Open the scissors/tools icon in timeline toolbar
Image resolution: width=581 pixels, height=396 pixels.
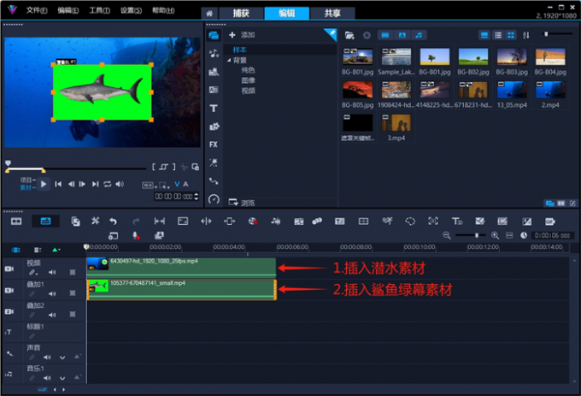pyautogui.click(x=95, y=221)
